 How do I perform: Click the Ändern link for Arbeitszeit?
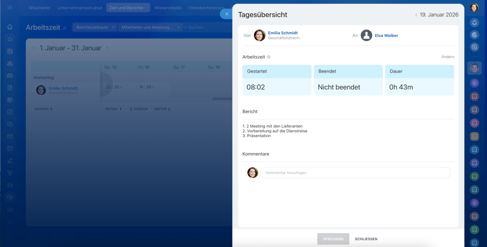(447, 57)
